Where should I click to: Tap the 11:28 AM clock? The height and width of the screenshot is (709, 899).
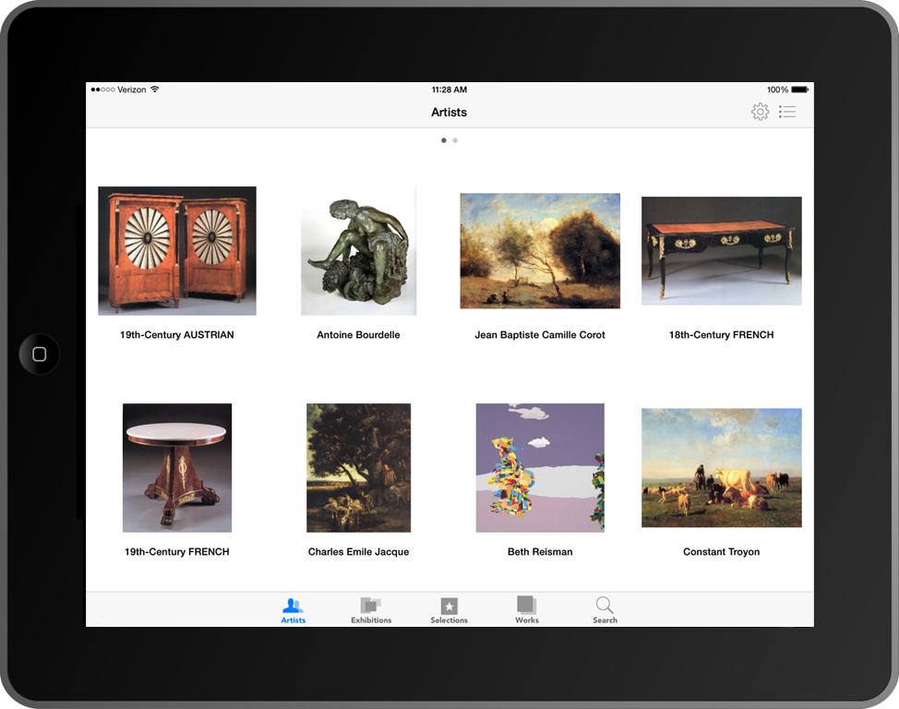tap(449, 90)
